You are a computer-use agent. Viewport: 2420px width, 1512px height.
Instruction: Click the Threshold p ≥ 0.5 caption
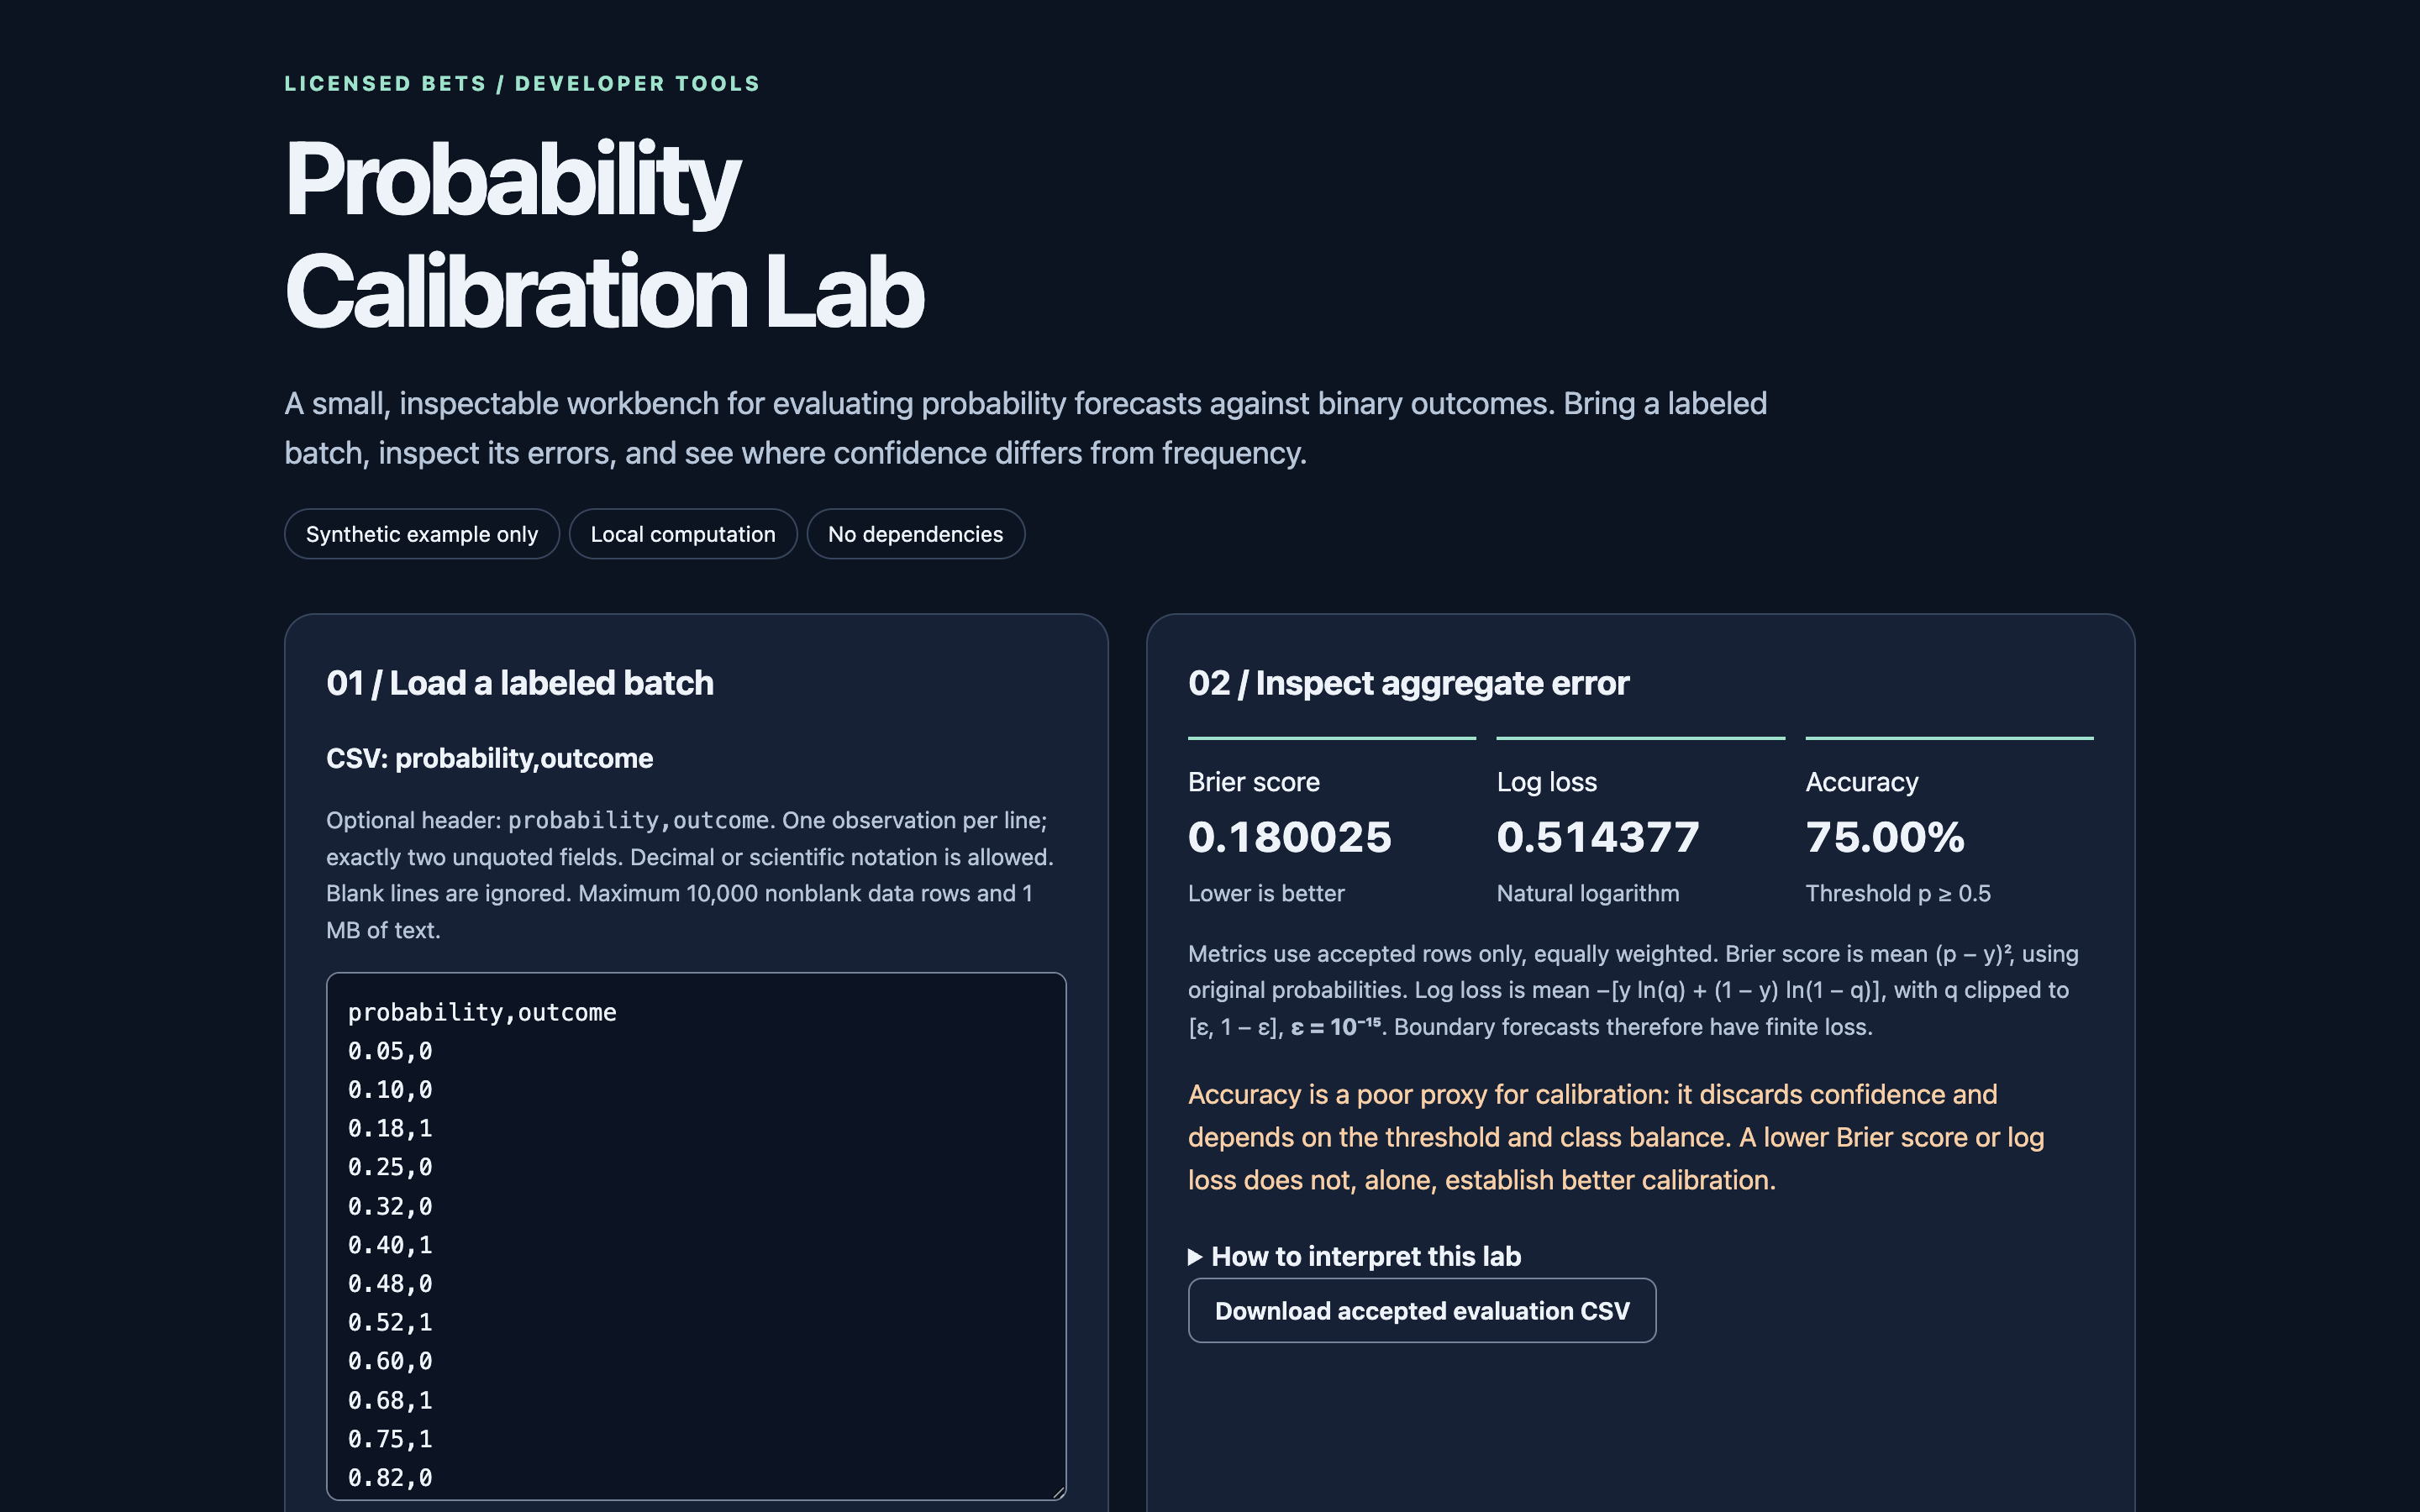pos(1897,893)
